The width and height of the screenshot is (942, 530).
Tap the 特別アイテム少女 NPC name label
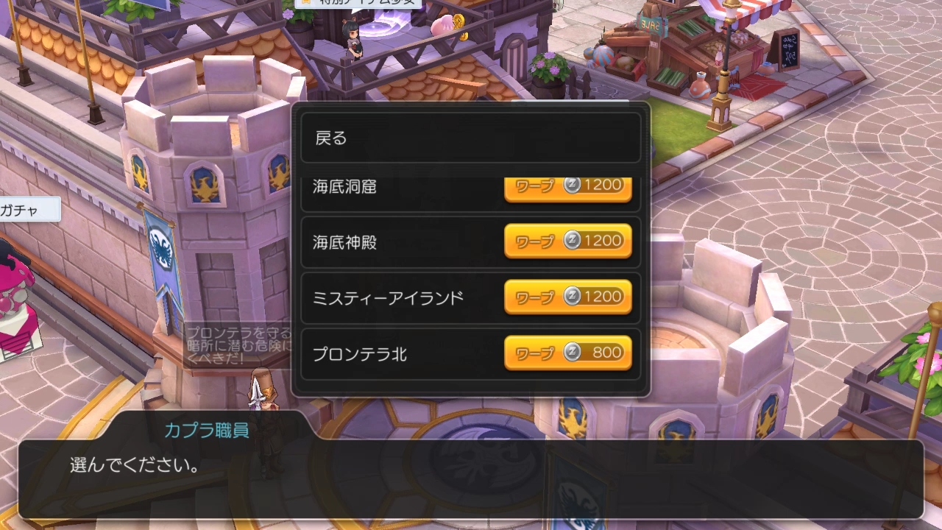[x=358, y=3]
